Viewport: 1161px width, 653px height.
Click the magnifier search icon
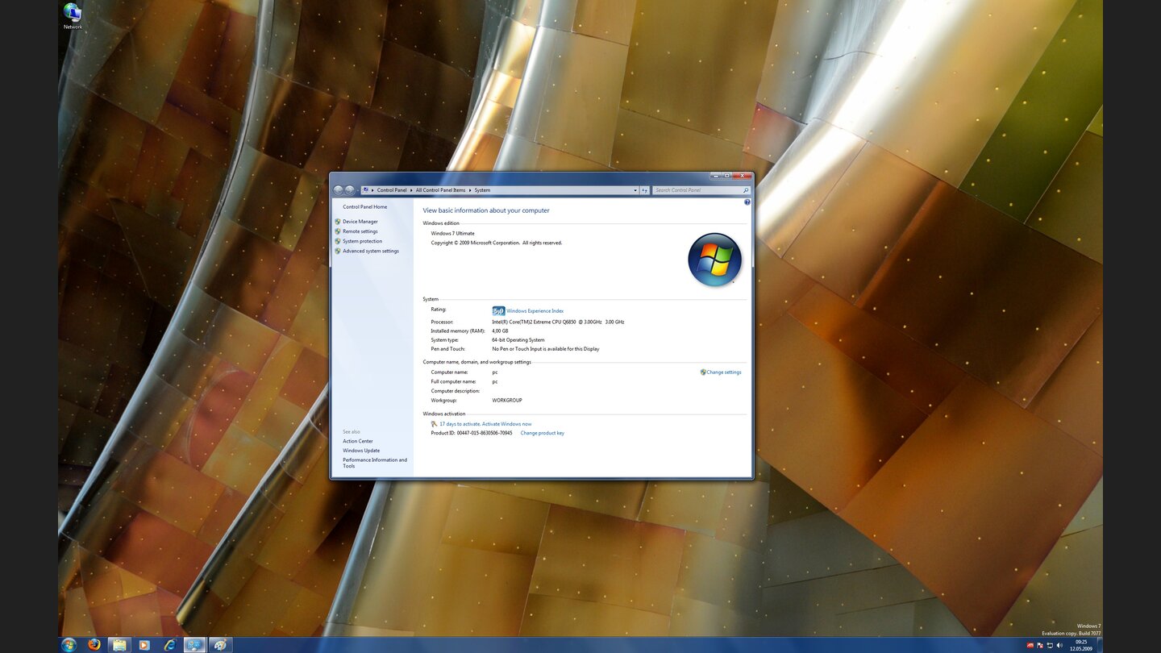(x=746, y=190)
